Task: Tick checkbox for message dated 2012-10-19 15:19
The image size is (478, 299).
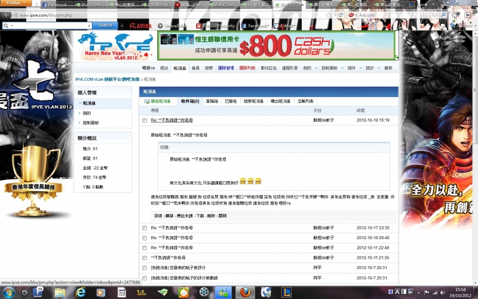Action: coord(145,120)
